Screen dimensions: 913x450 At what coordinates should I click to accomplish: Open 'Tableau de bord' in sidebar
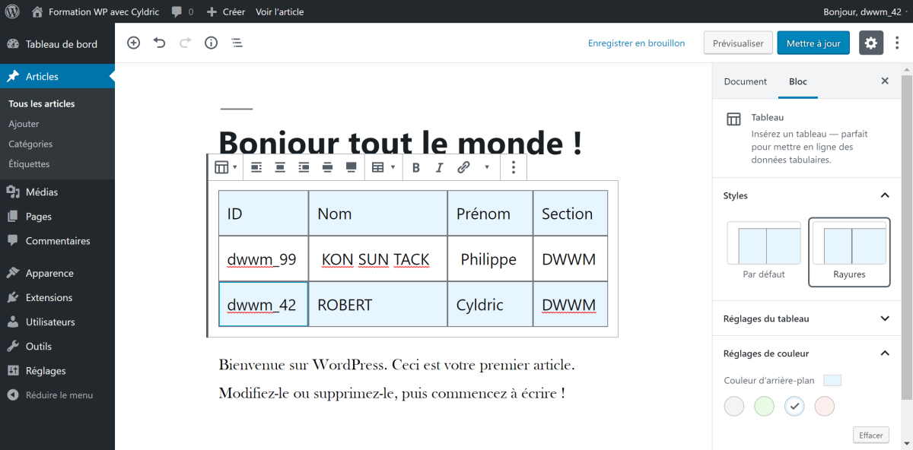click(x=57, y=44)
